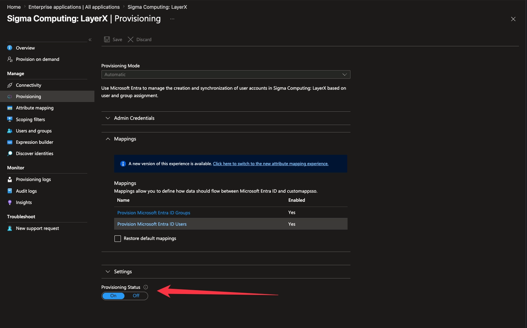Go to Enterprise applications breadcrumb
This screenshot has height=328, width=527.
click(x=74, y=7)
